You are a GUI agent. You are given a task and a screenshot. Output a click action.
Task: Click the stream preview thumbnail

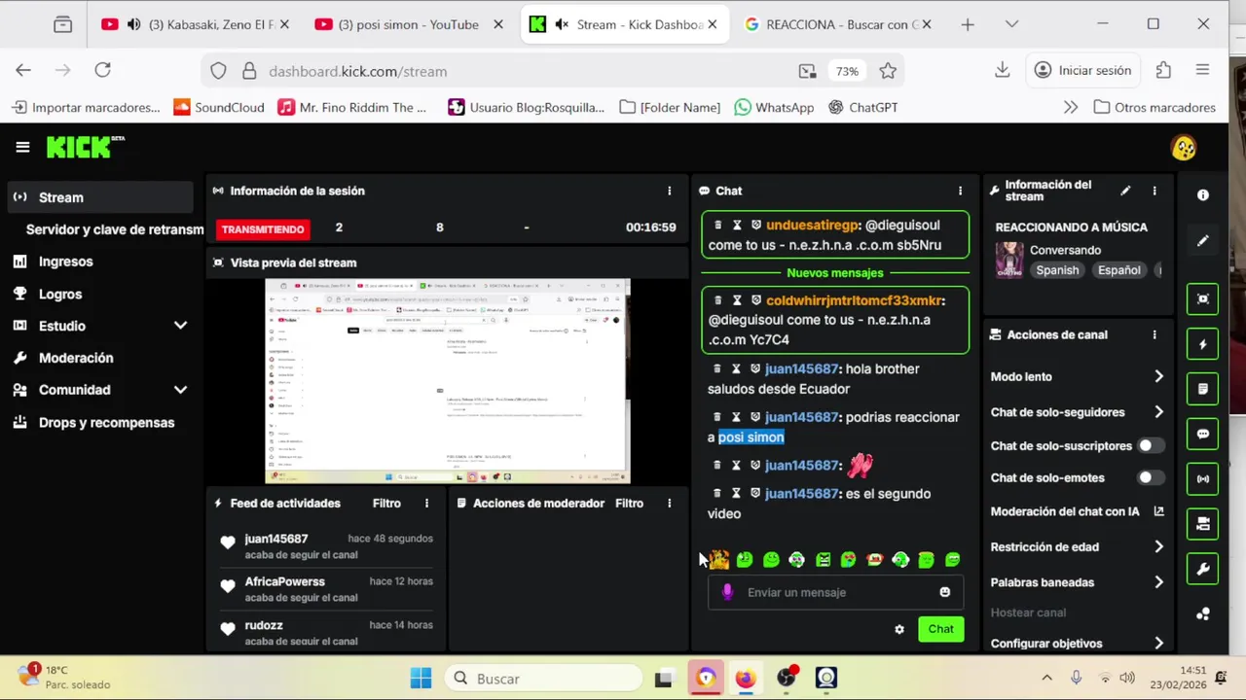(x=448, y=381)
